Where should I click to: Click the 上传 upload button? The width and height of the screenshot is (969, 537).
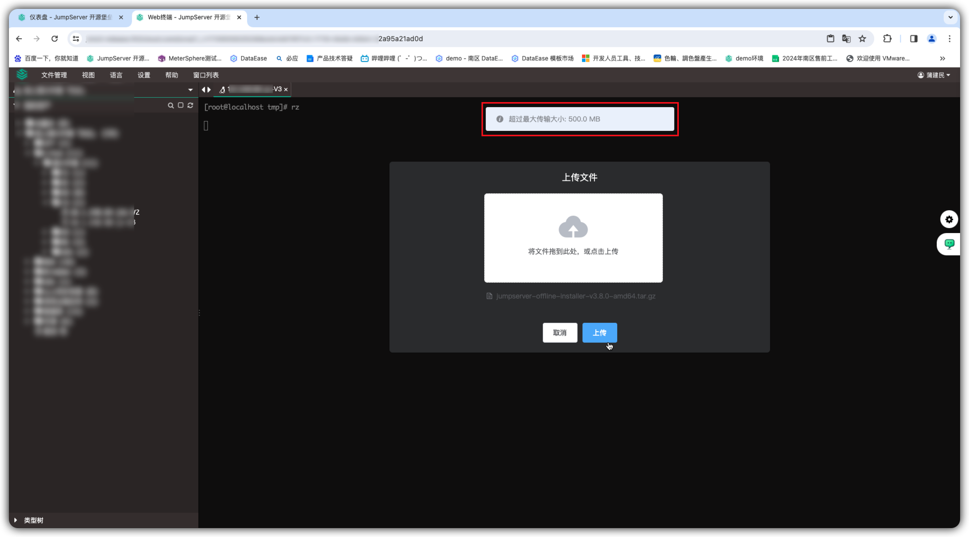(599, 333)
